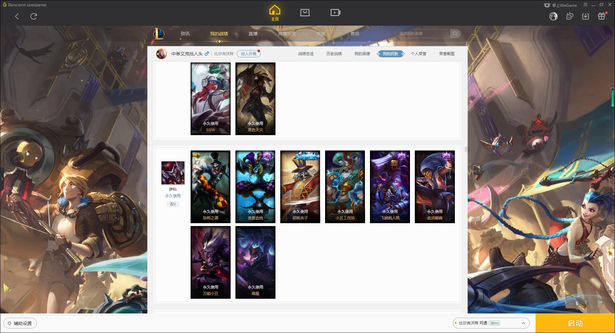Click the 萨科 champion portrait

pos(173,173)
